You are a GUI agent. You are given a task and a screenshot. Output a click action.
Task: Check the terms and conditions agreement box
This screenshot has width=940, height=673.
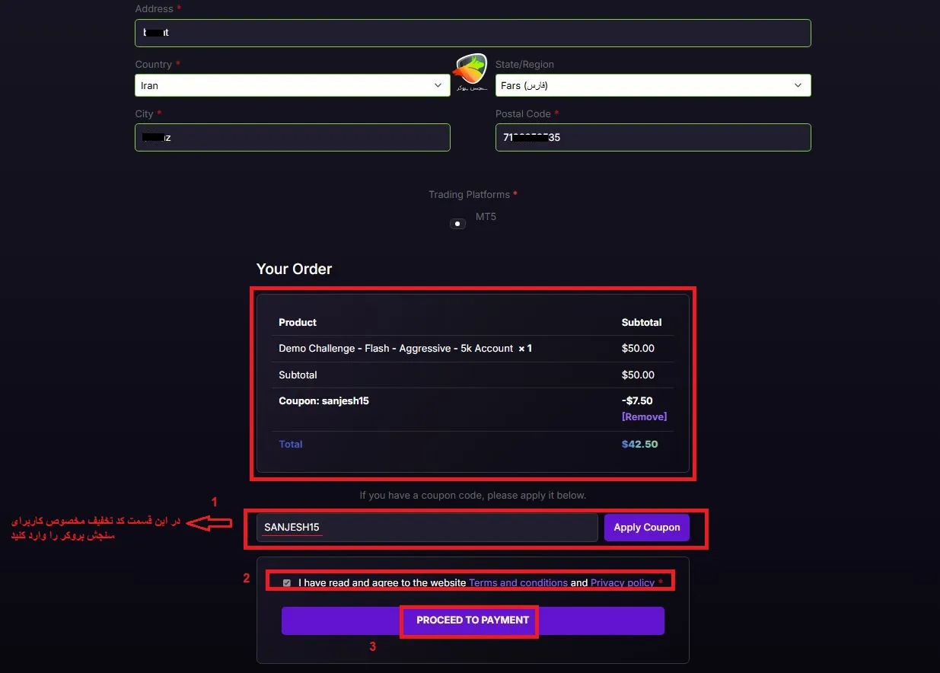click(x=287, y=582)
